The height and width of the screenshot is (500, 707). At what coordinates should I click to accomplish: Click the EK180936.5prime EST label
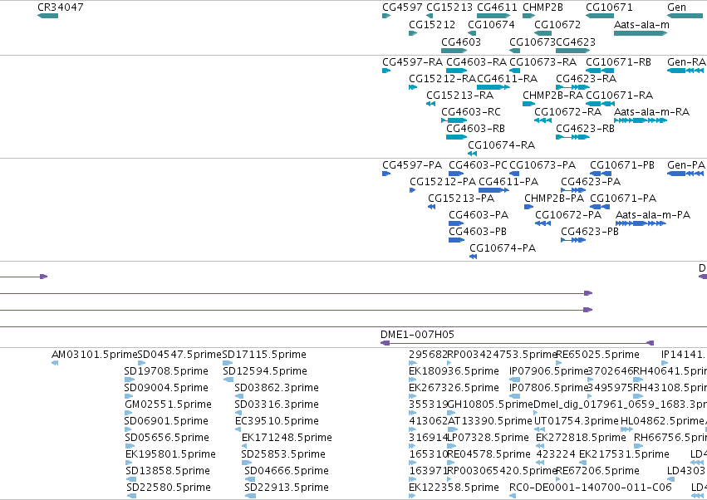pyautogui.click(x=454, y=371)
